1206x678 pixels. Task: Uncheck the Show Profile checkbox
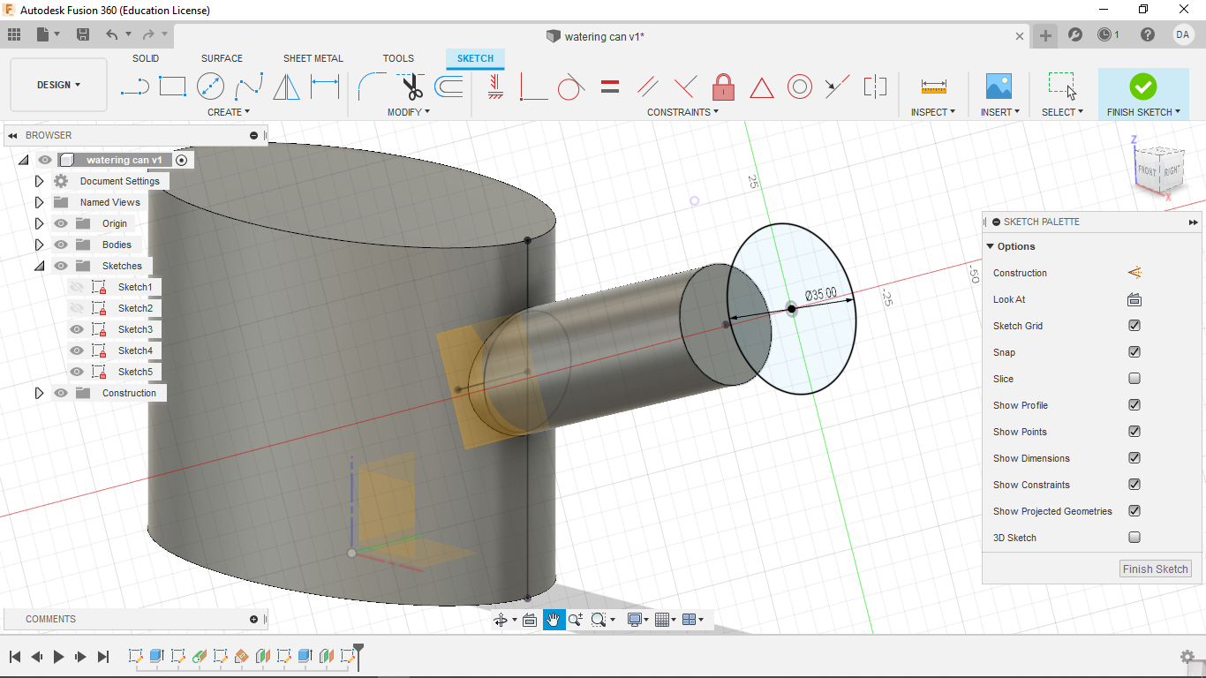click(x=1134, y=405)
